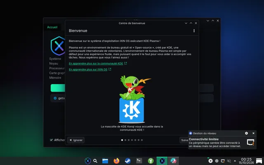This screenshot has width=264, height=165.
Task: Open the clock showing 00:25
Action: (x=246, y=161)
